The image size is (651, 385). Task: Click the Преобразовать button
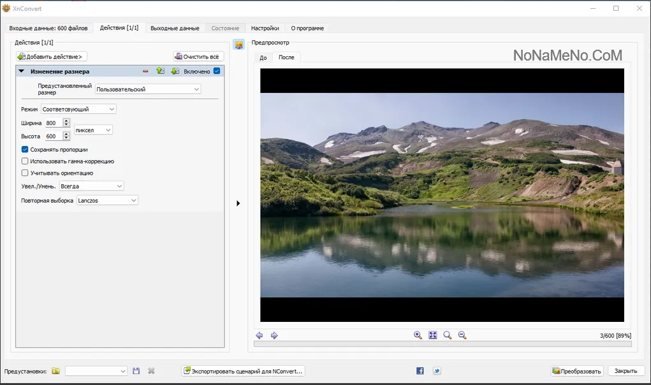576,371
